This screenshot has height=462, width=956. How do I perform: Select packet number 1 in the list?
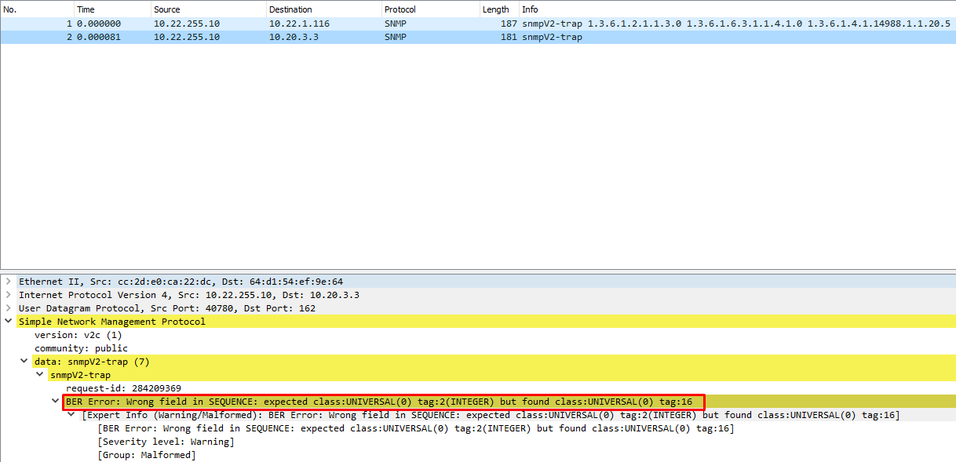click(235, 23)
